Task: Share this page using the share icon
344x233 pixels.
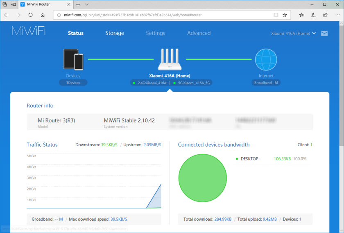Action: [325, 15]
